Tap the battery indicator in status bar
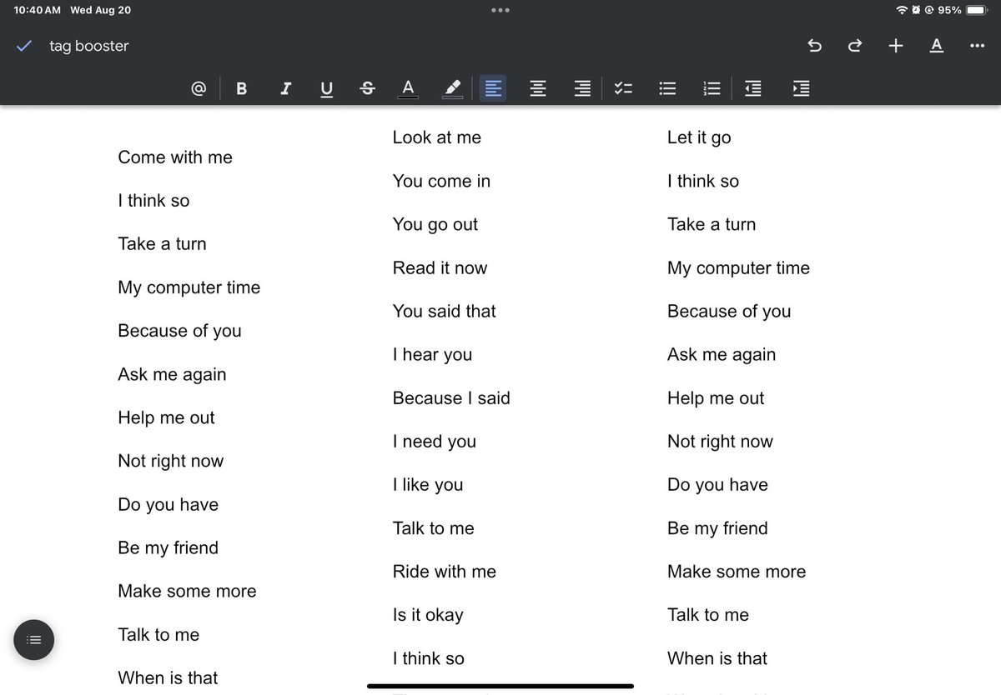 tap(978, 10)
